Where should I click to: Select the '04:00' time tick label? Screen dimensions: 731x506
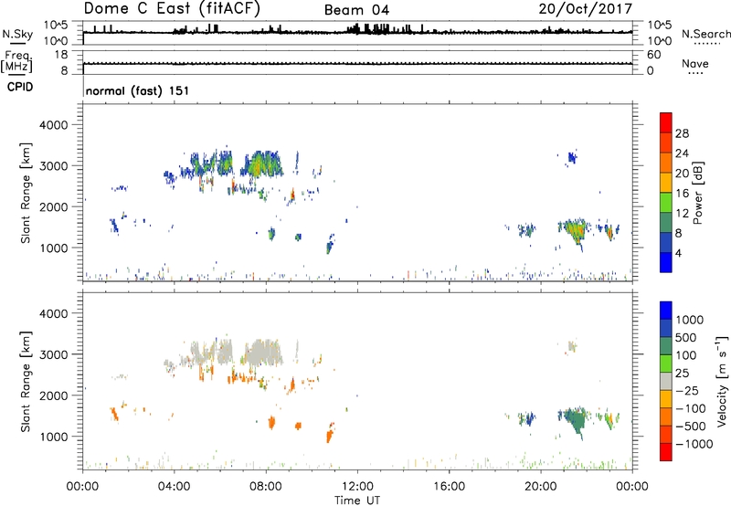tap(174, 487)
